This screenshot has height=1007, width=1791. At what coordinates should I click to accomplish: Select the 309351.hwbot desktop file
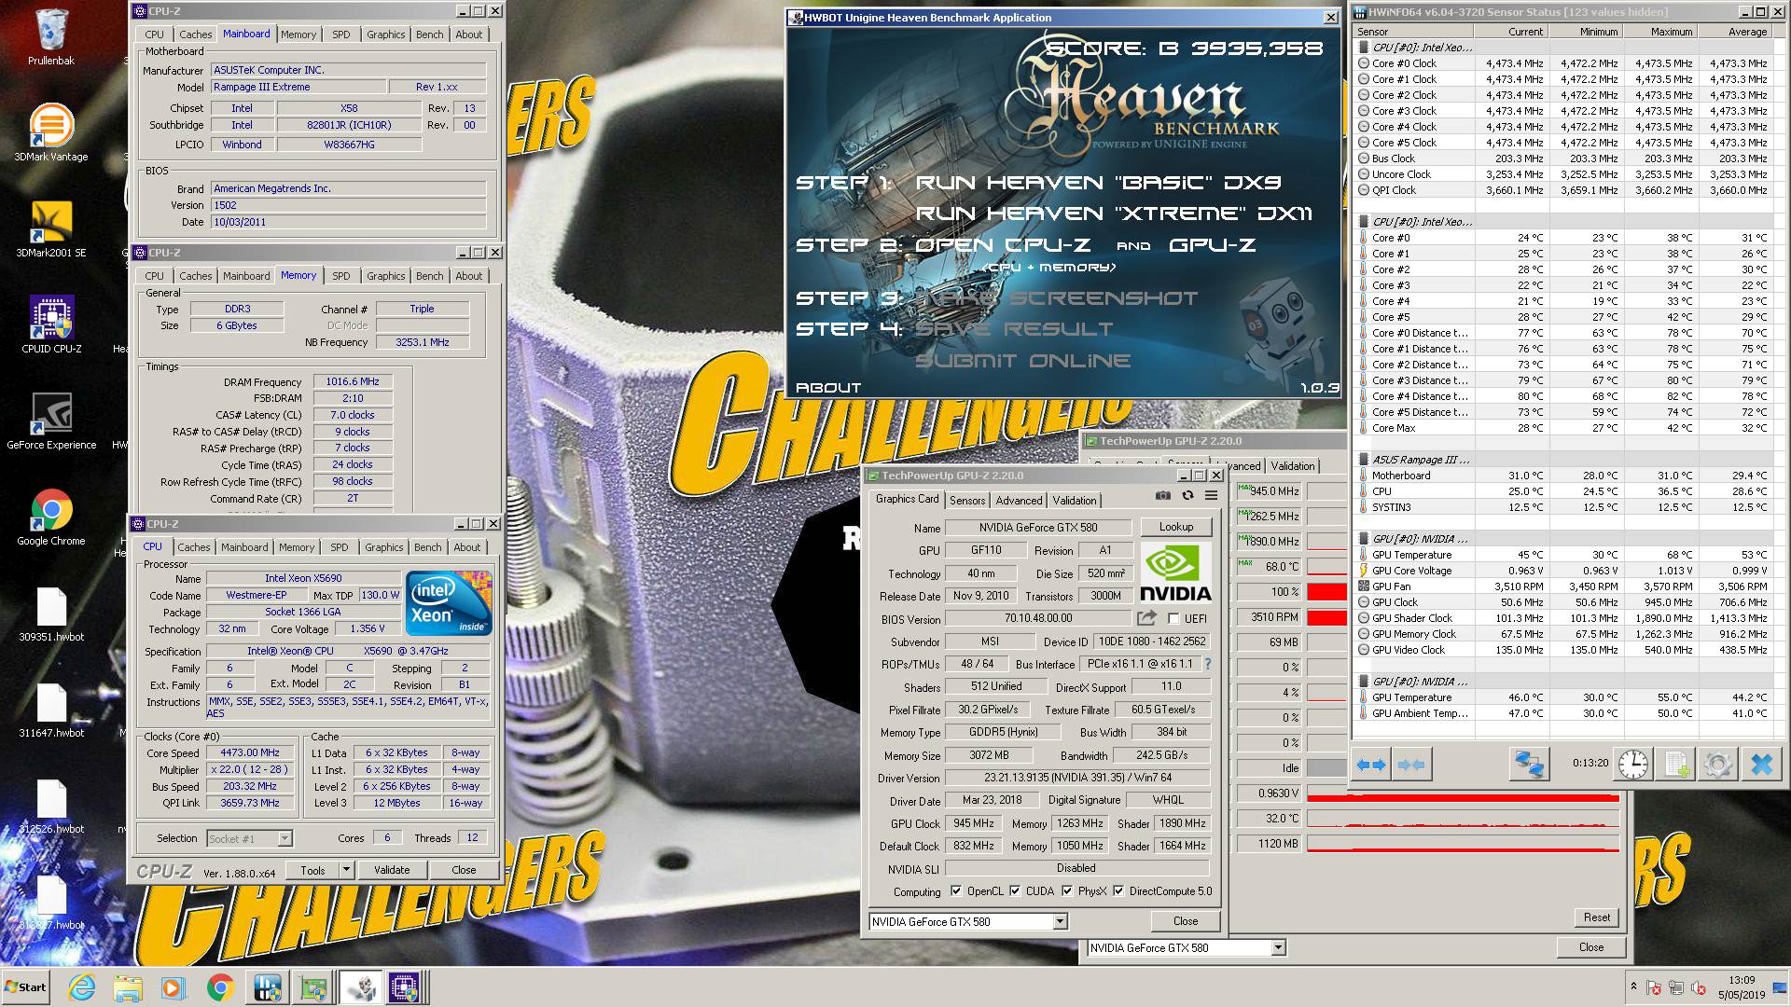pyautogui.click(x=51, y=614)
